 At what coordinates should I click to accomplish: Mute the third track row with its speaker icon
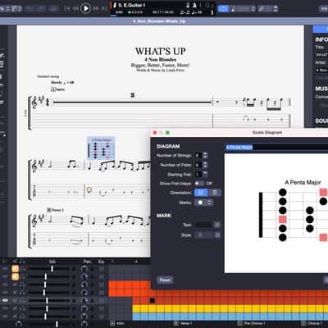click(15, 285)
